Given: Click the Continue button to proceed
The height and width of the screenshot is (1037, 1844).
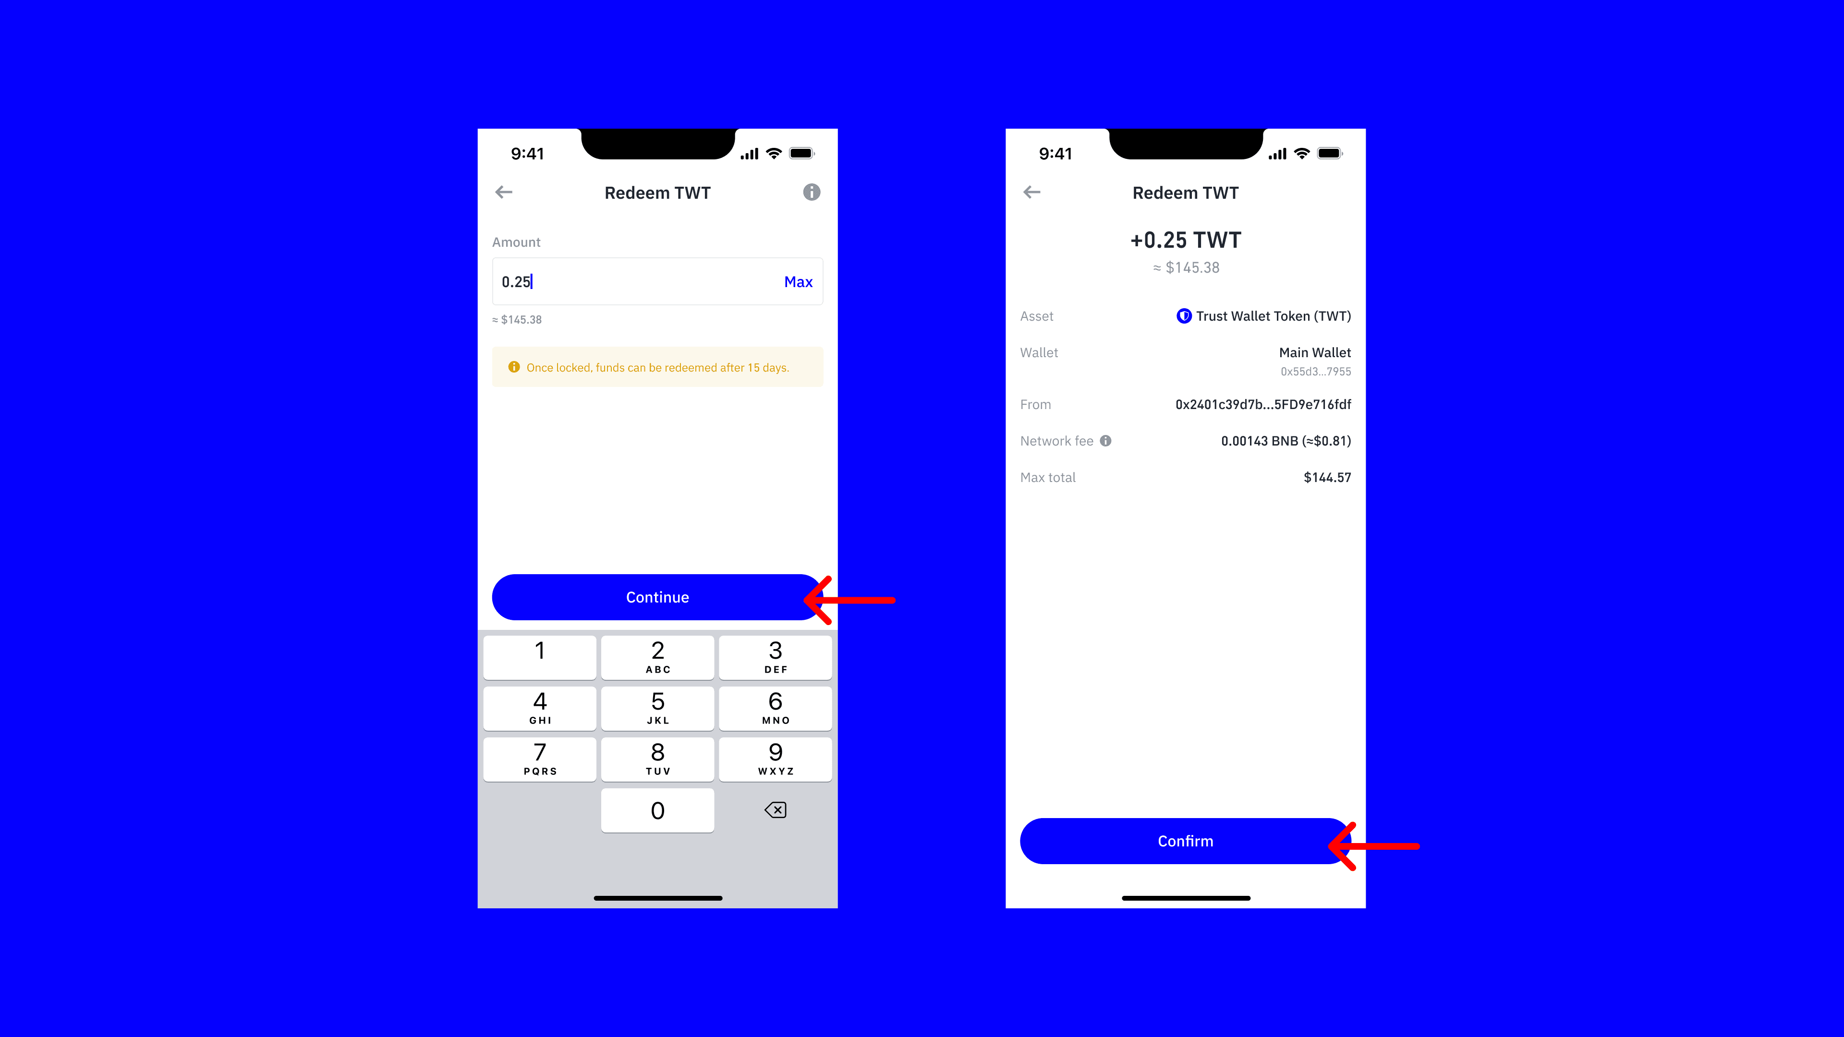Looking at the screenshot, I should click(x=657, y=596).
